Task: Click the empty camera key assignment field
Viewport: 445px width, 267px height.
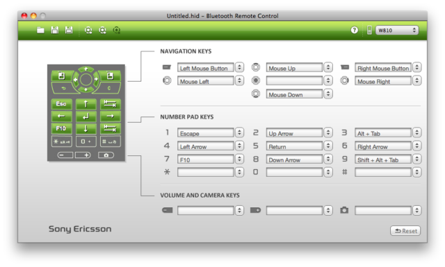Action: pos(383,210)
